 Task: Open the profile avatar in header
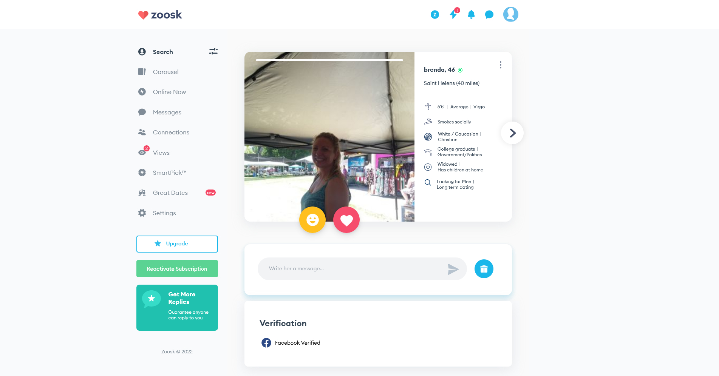pos(511,14)
